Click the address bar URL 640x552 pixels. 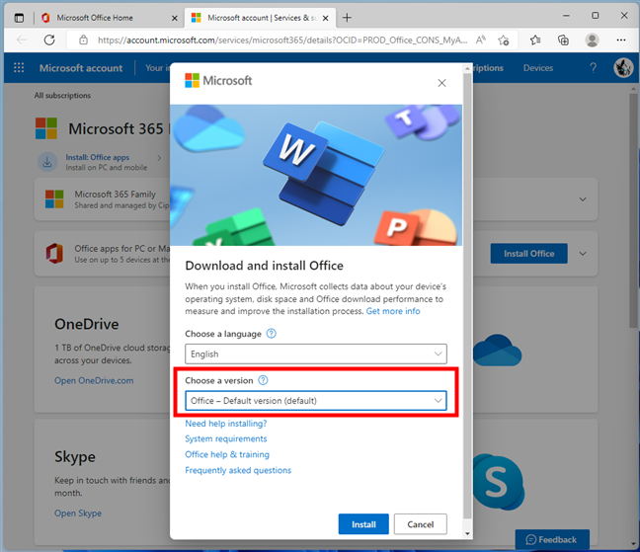(x=282, y=39)
